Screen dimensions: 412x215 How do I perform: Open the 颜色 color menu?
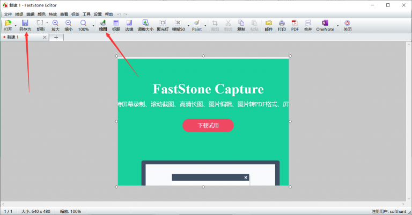coord(41,14)
